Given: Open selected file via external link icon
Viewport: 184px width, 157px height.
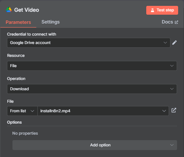Looking at the screenshot, I should [174, 110].
